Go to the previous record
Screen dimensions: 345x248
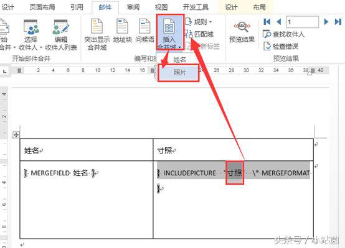[279, 22]
